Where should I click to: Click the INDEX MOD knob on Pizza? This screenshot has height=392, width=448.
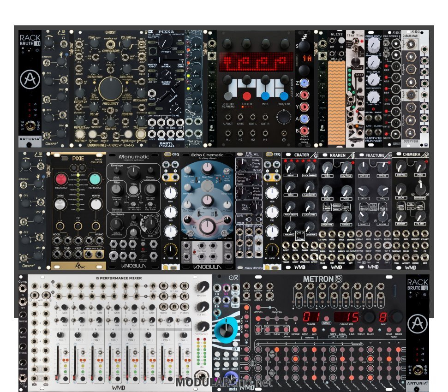pyautogui.click(x=166, y=75)
